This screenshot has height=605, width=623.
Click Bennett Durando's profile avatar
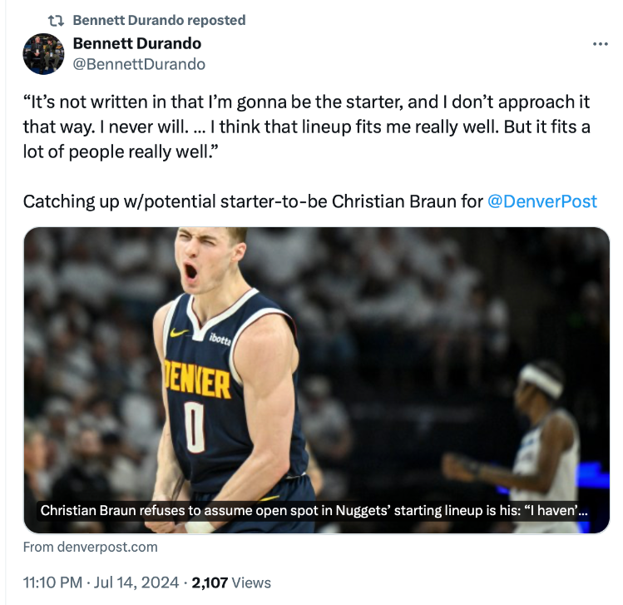(42, 54)
